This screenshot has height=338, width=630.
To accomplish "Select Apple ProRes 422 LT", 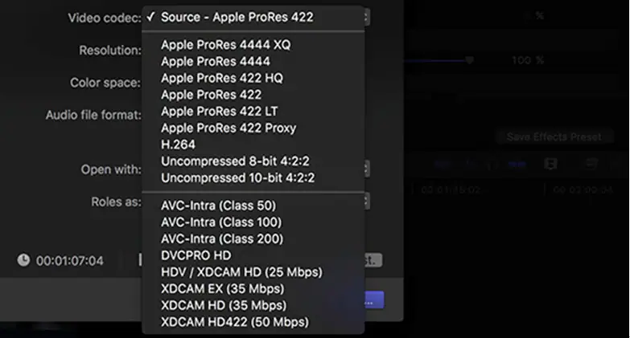I will coord(219,112).
